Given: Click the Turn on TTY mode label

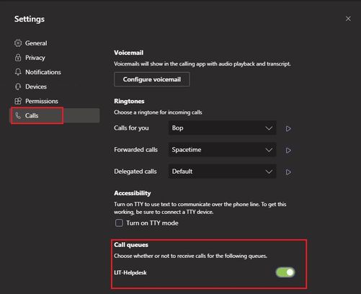Looking at the screenshot, I should pyautogui.click(x=152, y=223).
